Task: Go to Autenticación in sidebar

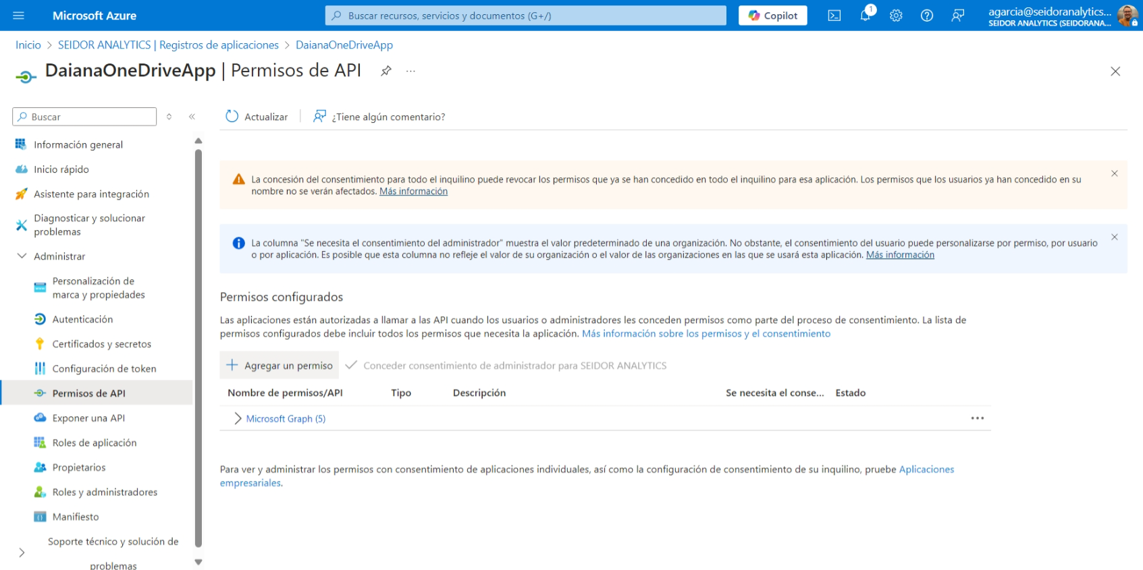Action: (x=82, y=319)
